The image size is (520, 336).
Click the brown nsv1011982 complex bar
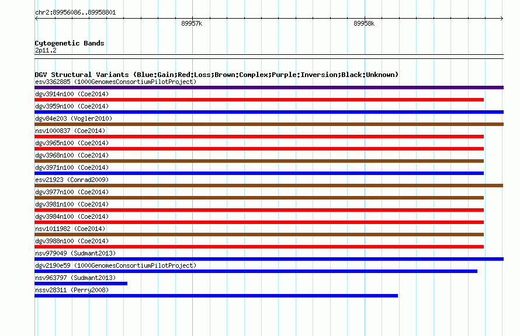pos(259,235)
